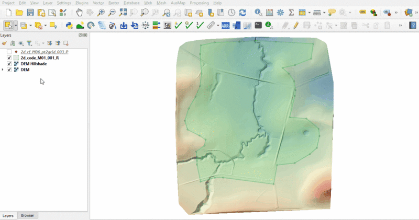Select the Pan Map hand tool
Image resolution: width=419 pixels, height=220 pixels.
pyautogui.click(x=79, y=13)
